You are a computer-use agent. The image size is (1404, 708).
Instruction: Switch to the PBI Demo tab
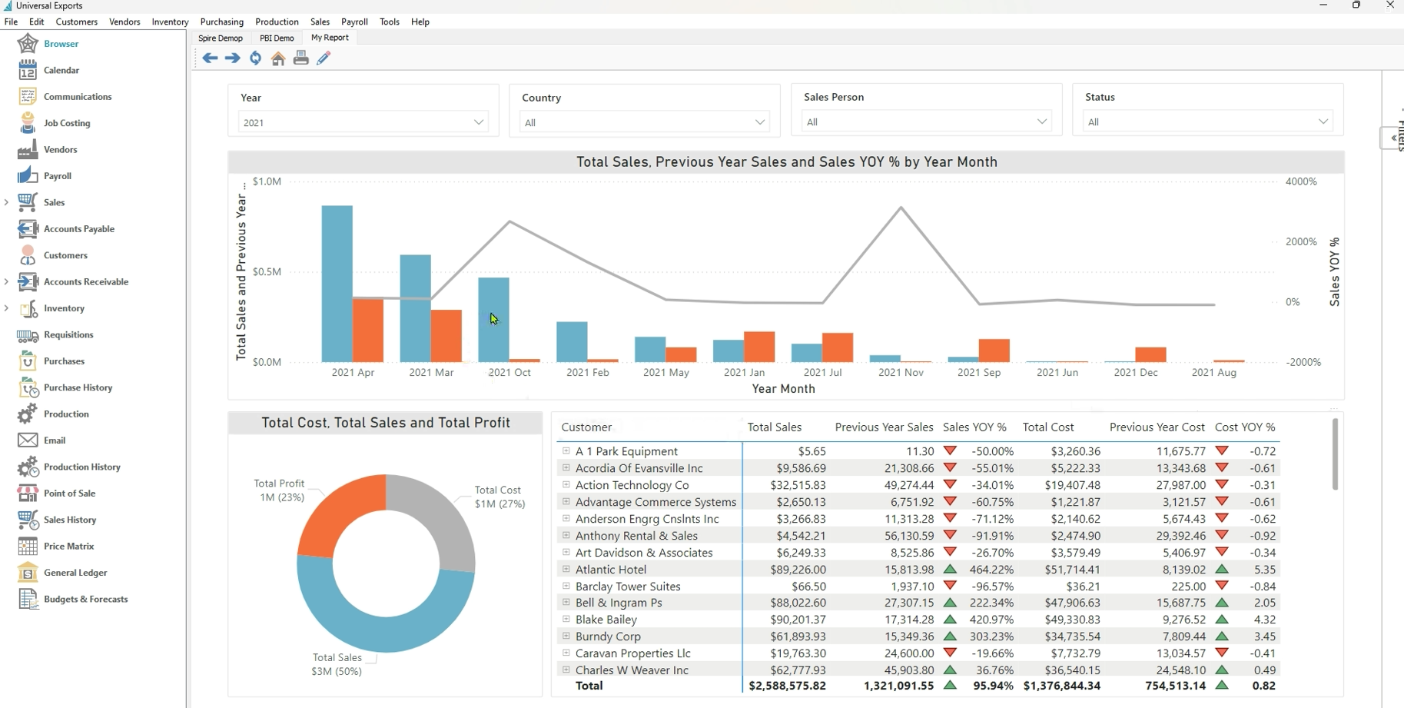pyautogui.click(x=276, y=37)
